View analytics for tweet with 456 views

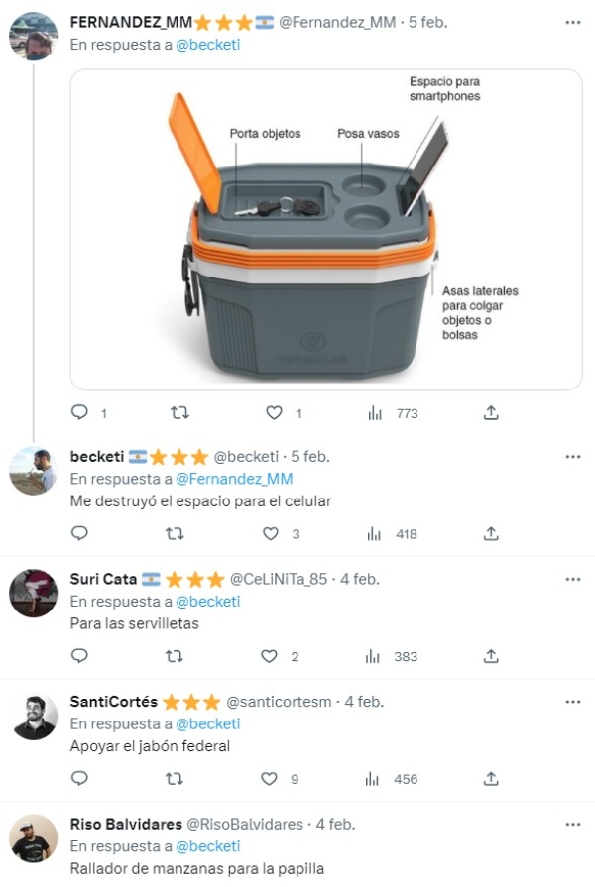pos(374,779)
